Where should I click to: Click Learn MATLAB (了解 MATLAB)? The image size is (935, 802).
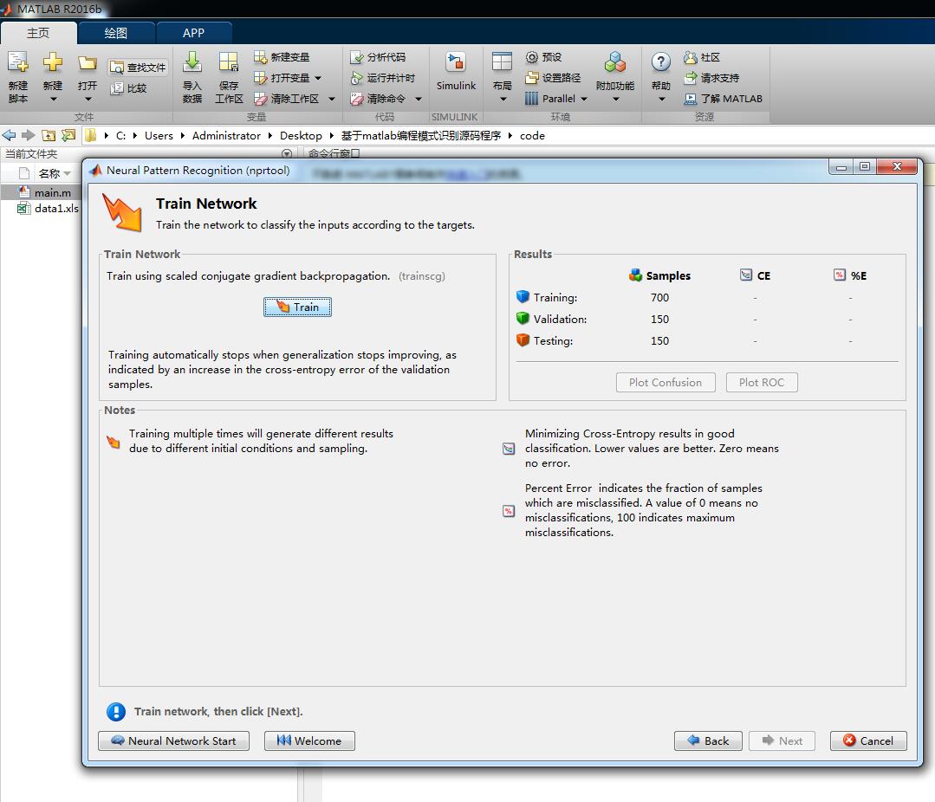coord(723,99)
